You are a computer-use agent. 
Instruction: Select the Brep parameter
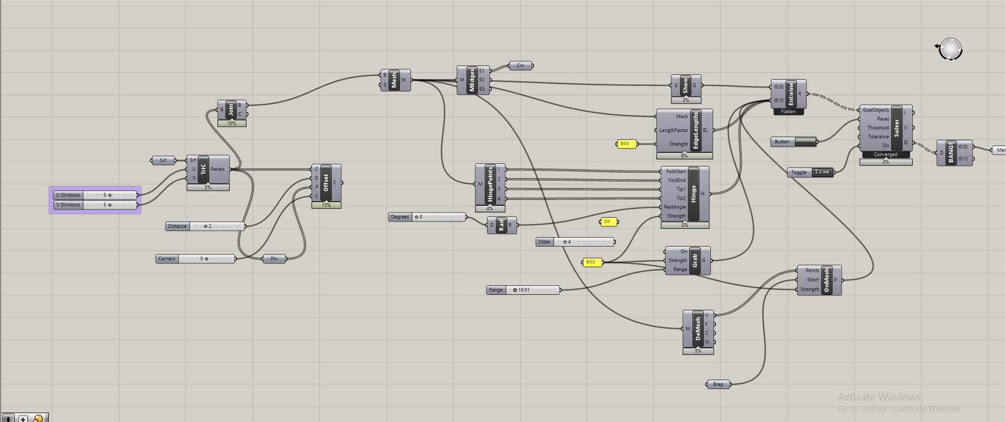click(718, 384)
